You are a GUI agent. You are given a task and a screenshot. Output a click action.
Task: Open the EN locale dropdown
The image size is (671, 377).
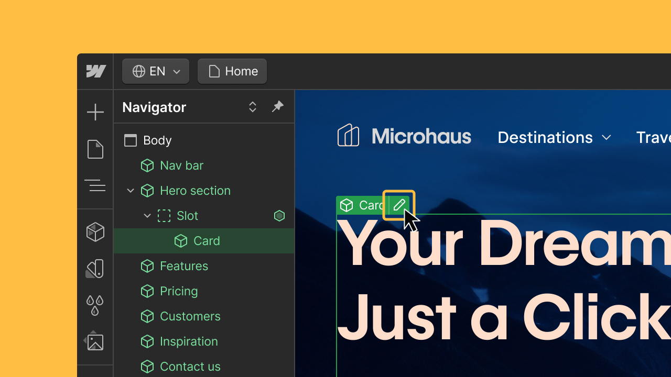(156, 71)
